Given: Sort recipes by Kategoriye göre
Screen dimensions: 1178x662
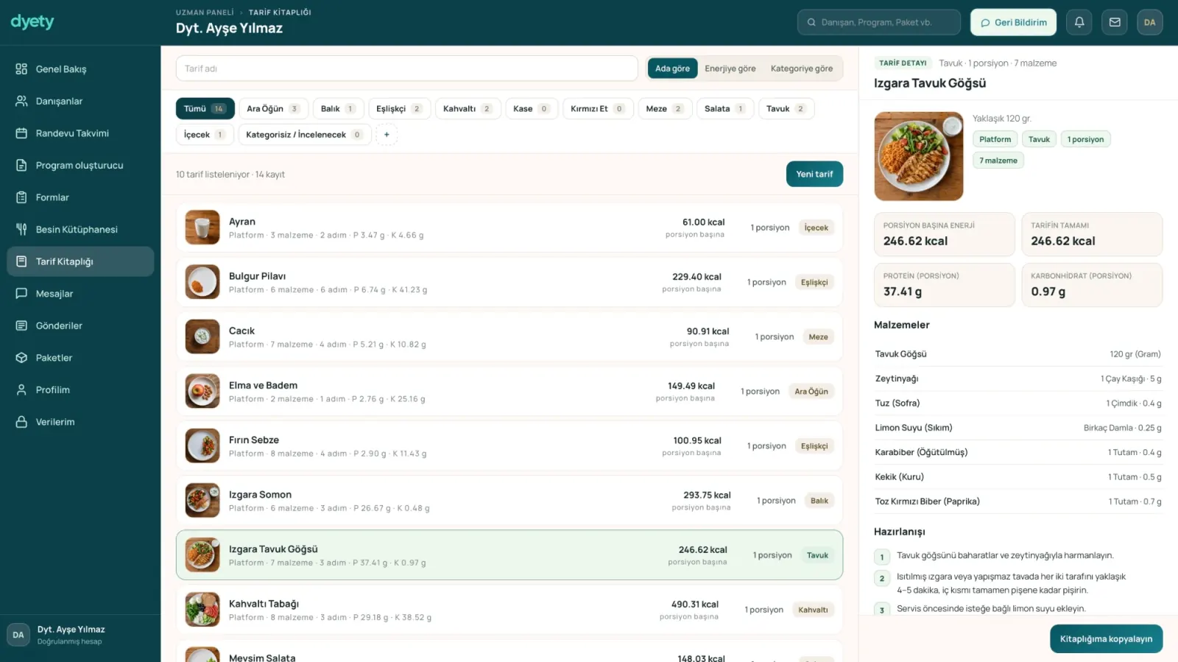Looking at the screenshot, I should 802,68.
